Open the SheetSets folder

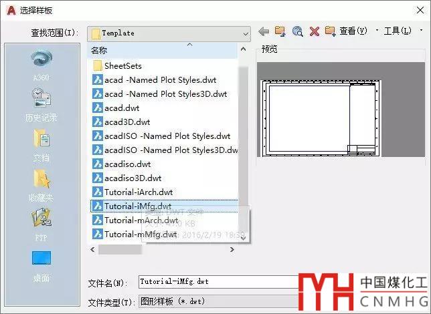122,65
